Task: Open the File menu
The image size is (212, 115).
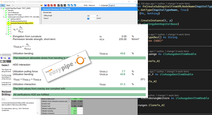Action: [x=2, y=5]
